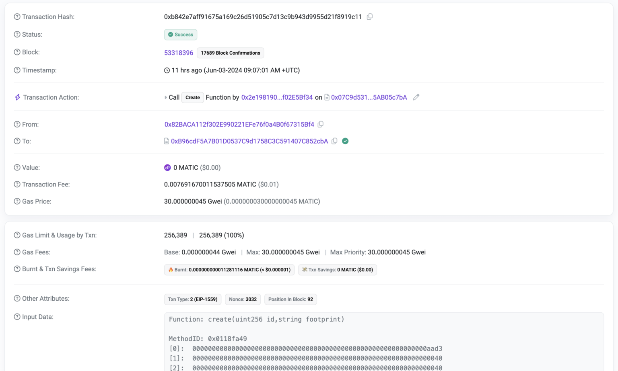The image size is (618, 371).
Task: Click the Create tag in Transaction Action
Action: [x=192, y=97]
